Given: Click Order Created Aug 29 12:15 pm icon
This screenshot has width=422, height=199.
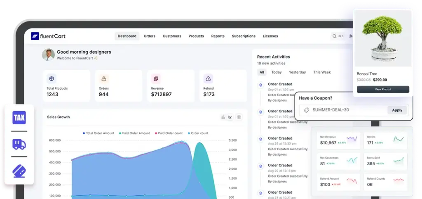Looking at the screenshot, I should pyautogui.click(x=260, y=166).
